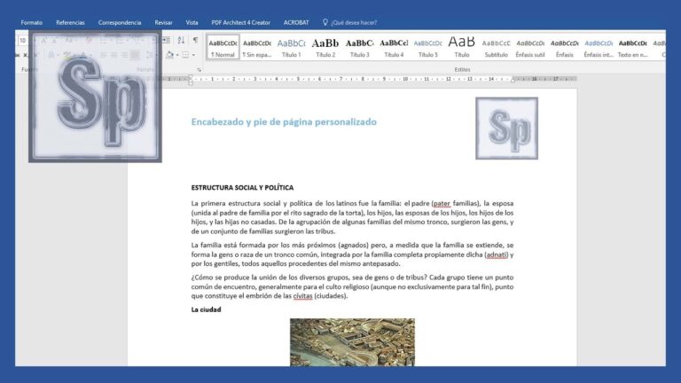Apply the Énfasis style
This screenshot has height=383, width=681.
[564, 47]
